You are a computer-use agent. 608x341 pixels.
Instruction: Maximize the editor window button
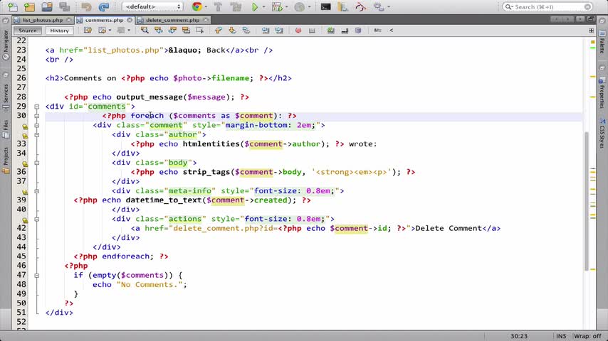pyautogui.click(x=592, y=19)
